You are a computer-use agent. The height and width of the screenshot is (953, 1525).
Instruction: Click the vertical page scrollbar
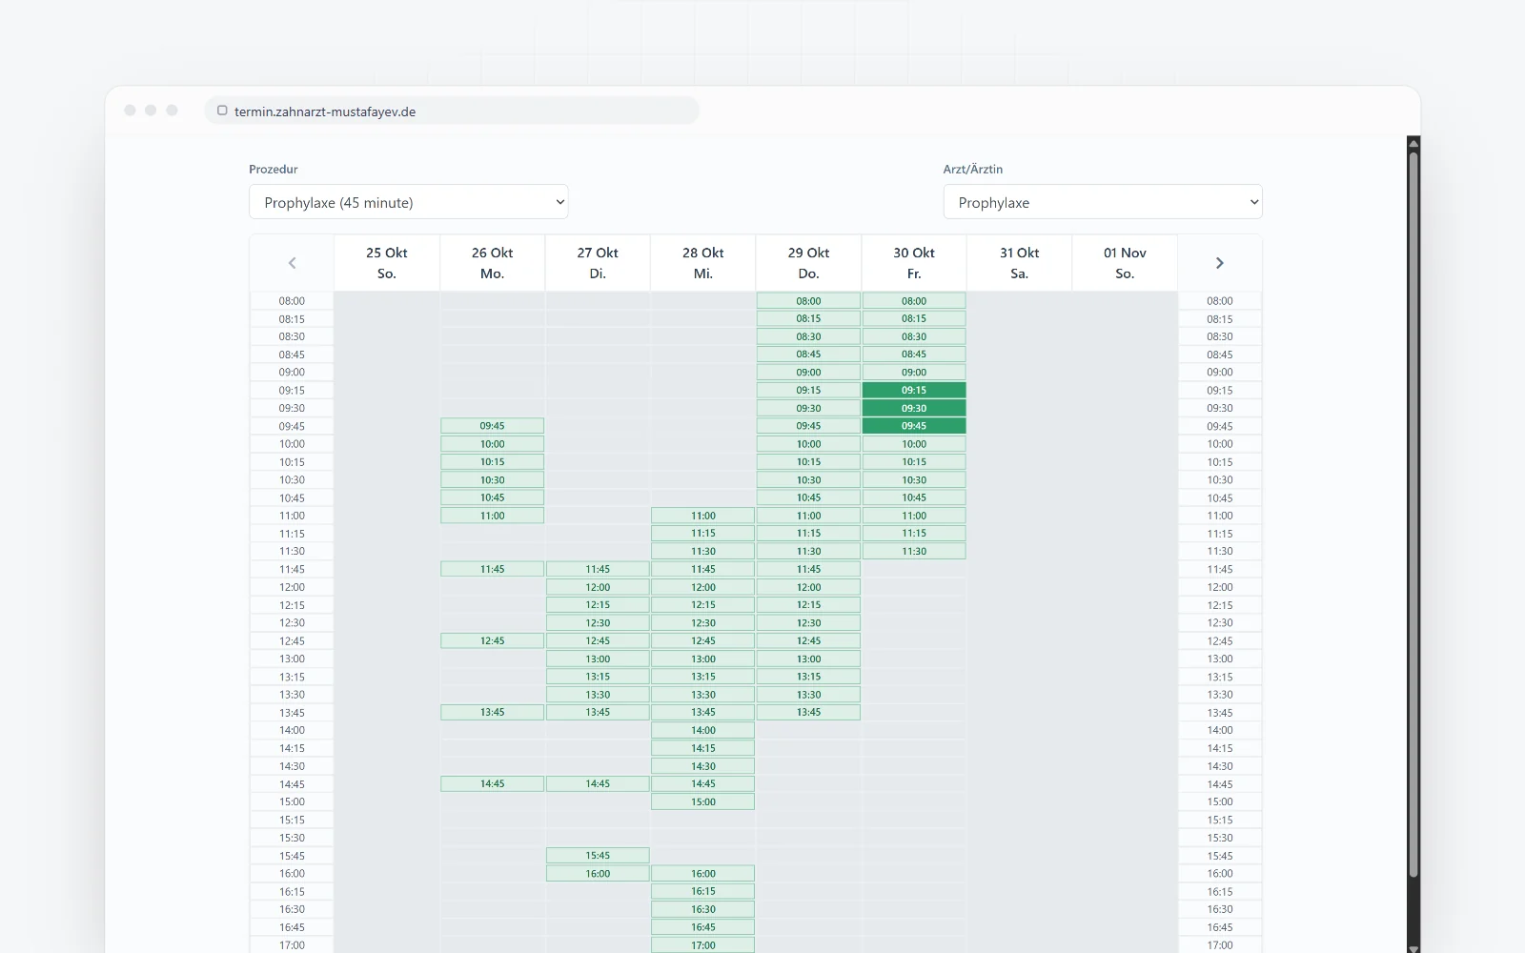coord(1413,515)
